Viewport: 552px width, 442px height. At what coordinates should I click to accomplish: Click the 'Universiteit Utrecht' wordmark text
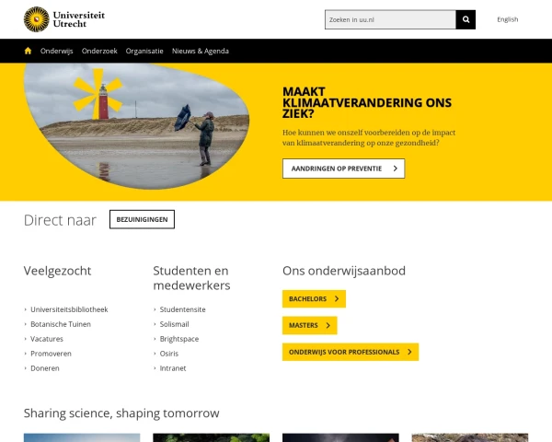79,19
